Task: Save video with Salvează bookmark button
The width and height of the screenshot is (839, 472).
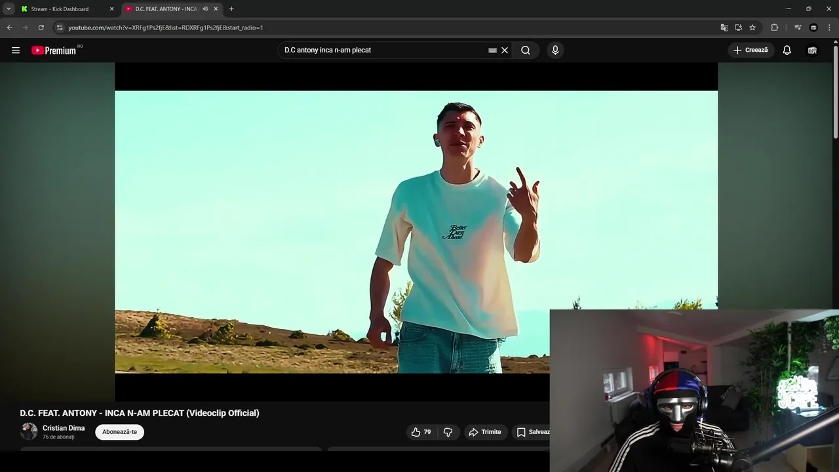Action: (533, 432)
